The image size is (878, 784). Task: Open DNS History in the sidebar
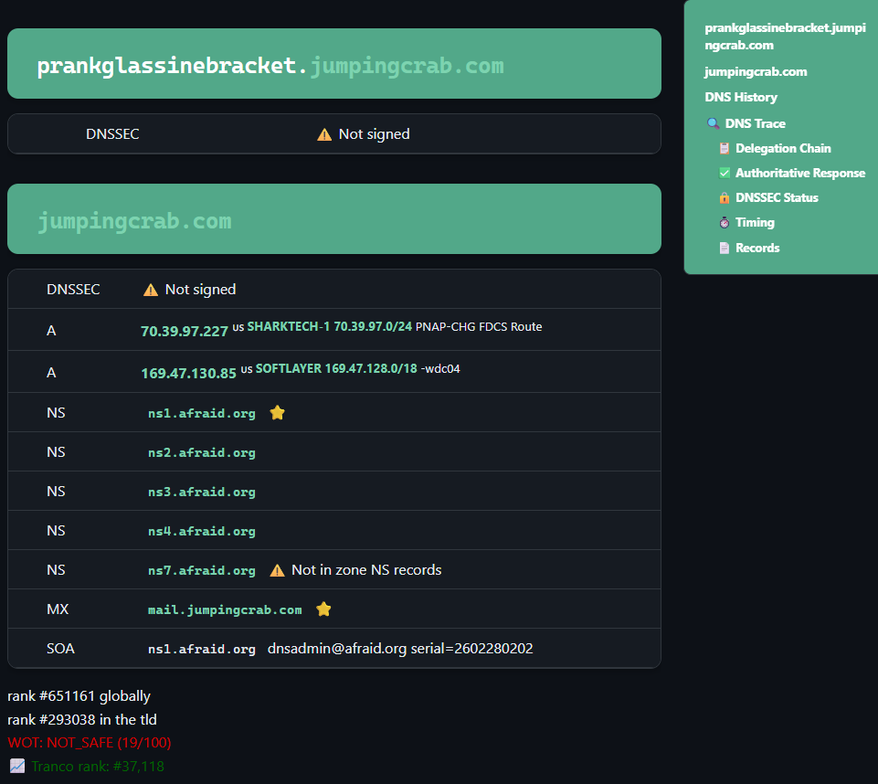(740, 97)
